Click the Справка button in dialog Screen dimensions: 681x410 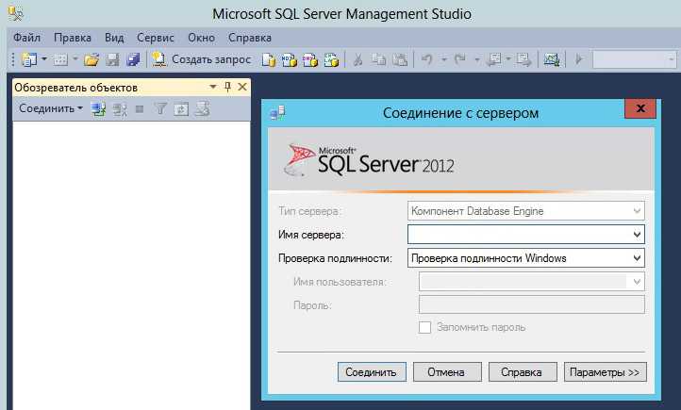[x=523, y=372]
